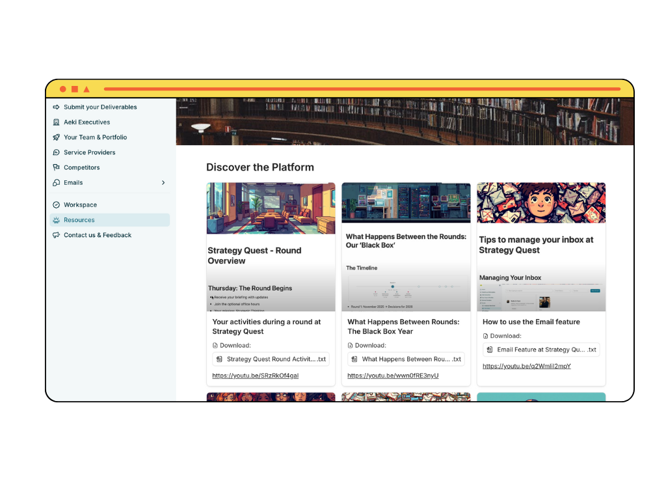Open youtu.be/SRzRkOf4gaI video link

point(255,376)
